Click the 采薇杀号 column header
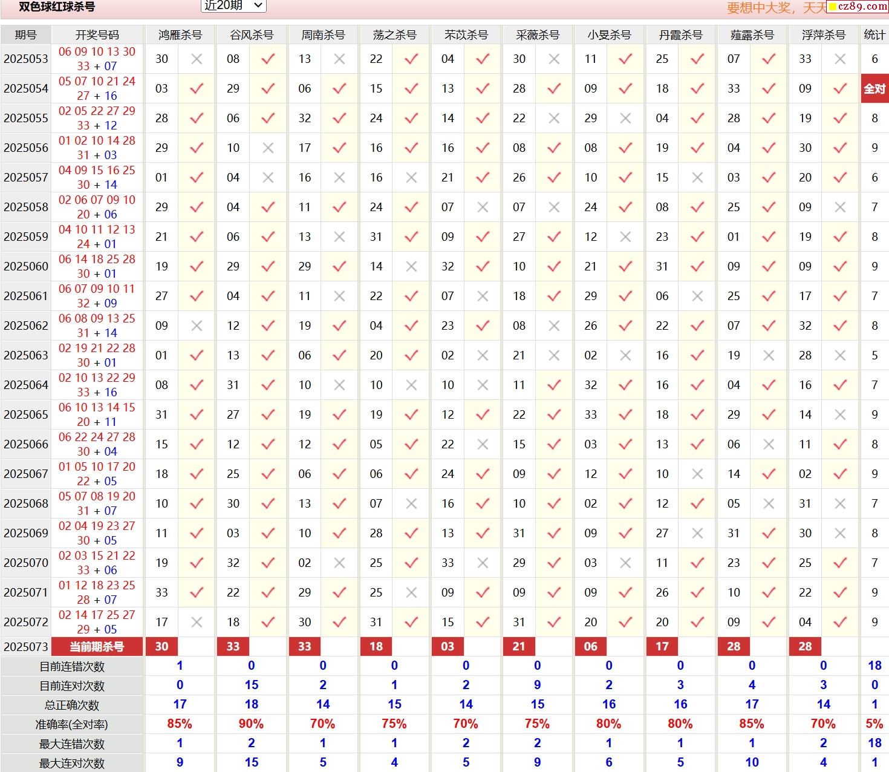 pyautogui.click(x=537, y=35)
